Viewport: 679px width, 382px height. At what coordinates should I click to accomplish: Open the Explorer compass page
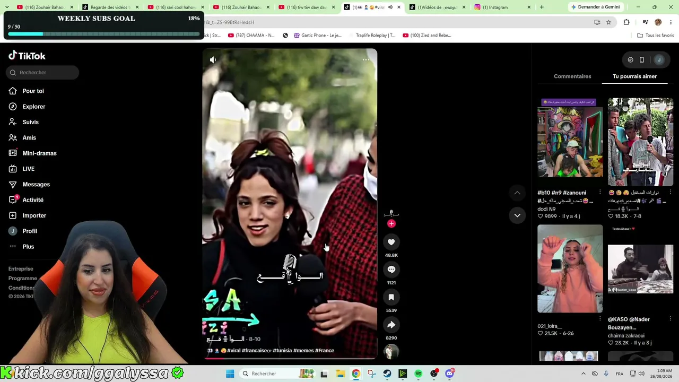pos(33,107)
